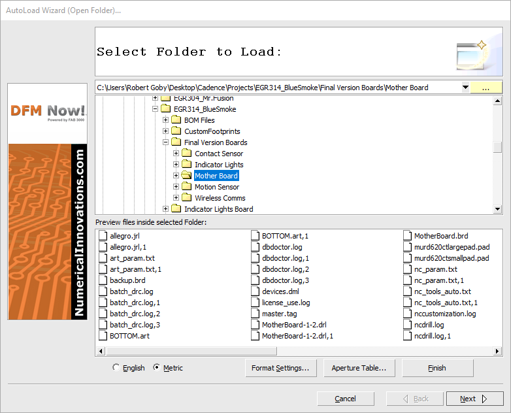Image resolution: width=511 pixels, height=413 pixels.
Task: Expand the Indicator Lights Board node
Action: coord(165,208)
